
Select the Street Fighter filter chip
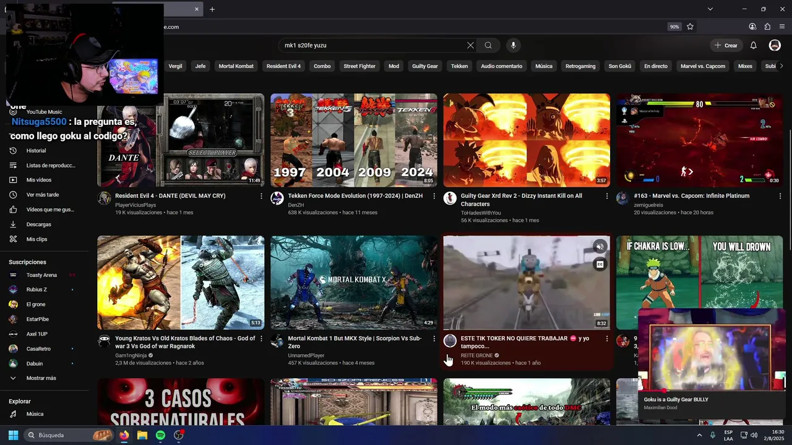pos(359,66)
